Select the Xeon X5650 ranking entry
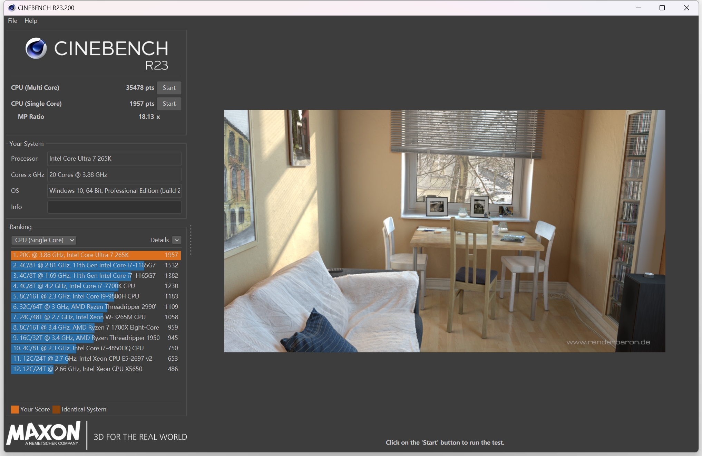Viewport: 702px width, 456px height. click(96, 369)
